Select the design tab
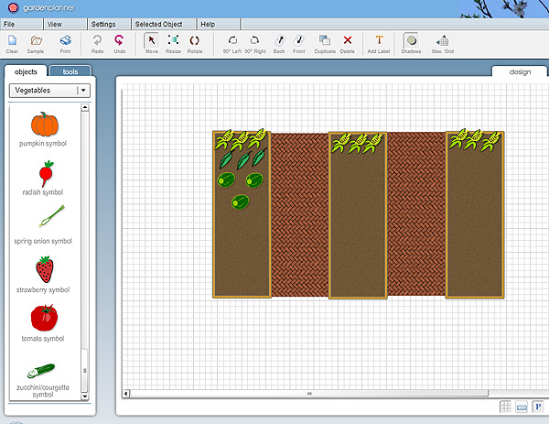This screenshot has height=424, width=549. pos(520,71)
